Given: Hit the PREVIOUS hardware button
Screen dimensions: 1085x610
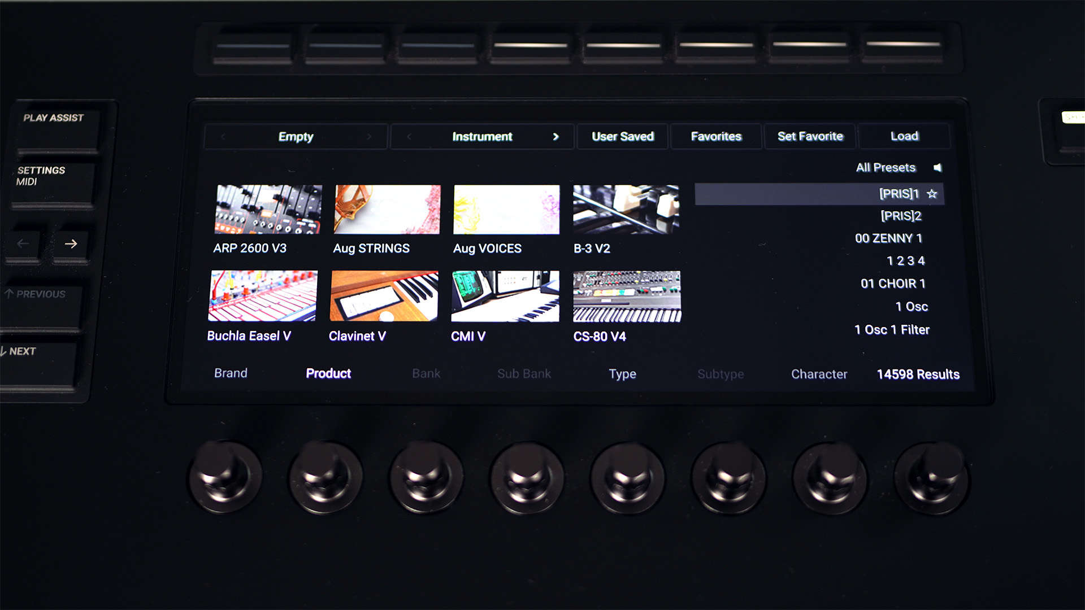Looking at the screenshot, I should click(41, 307).
